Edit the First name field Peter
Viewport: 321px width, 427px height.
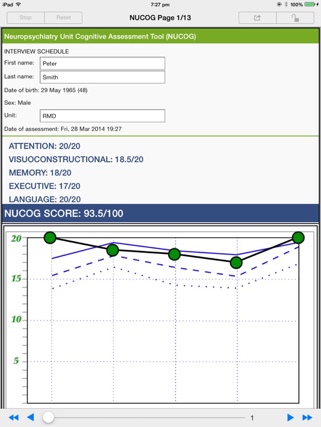coord(102,63)
